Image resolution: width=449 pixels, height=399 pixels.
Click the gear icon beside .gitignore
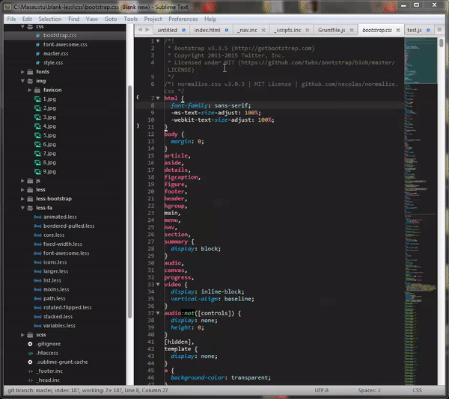click(30, 344)
